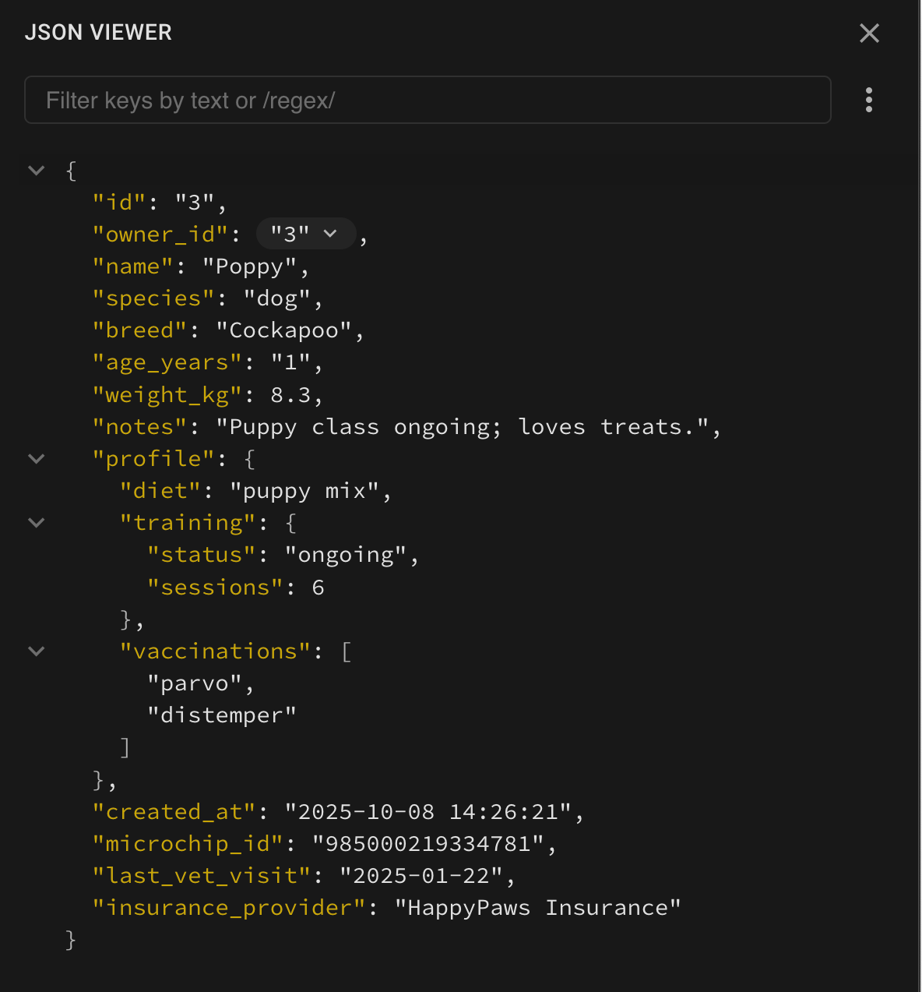Open the owner_id "3" dropdown
The image size is (922, 992).
point(305,234)
